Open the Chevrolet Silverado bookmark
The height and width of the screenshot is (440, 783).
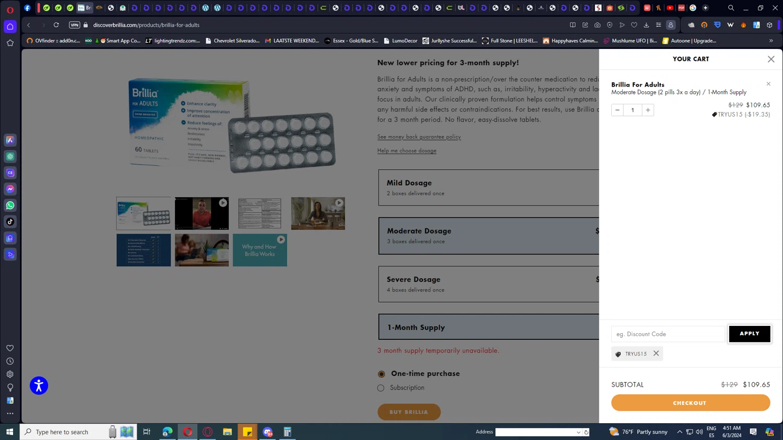point(232,41)
